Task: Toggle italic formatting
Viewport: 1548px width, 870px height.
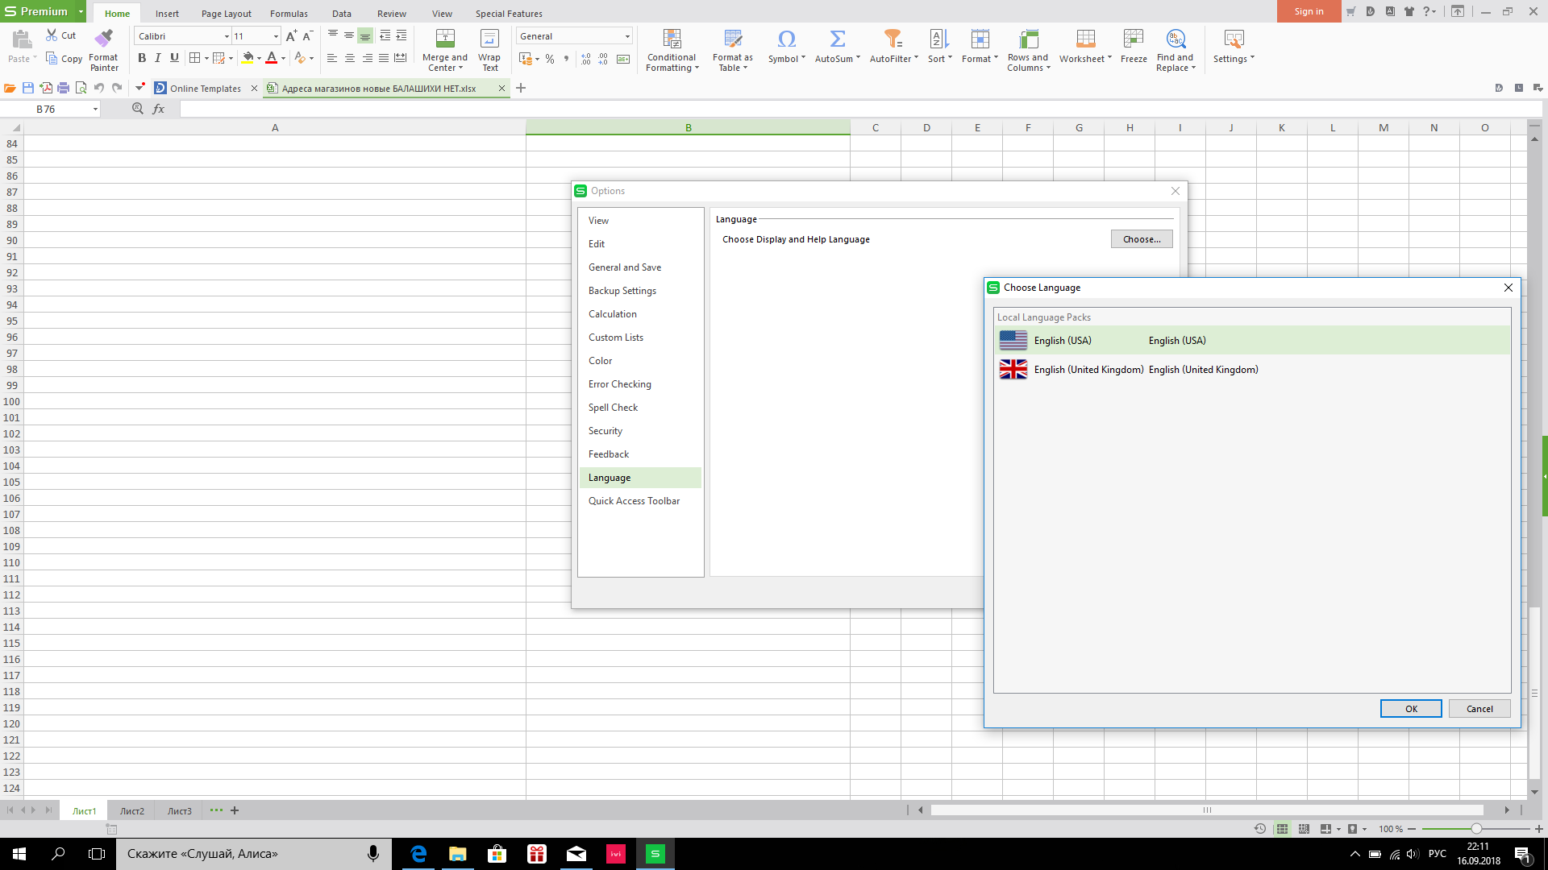Action: 158,58
